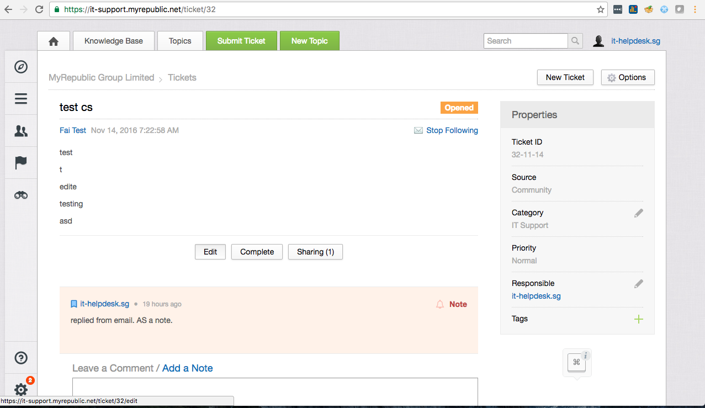Screen dimensions: 705x408
Task: Click the binoculars icon in left sidebar
Action: pyautogui.click(x=21, y=195)
